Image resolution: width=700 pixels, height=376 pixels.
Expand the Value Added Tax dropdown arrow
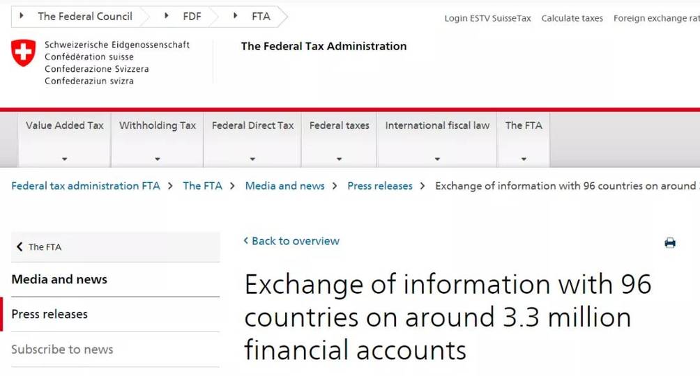coord(64,159)
